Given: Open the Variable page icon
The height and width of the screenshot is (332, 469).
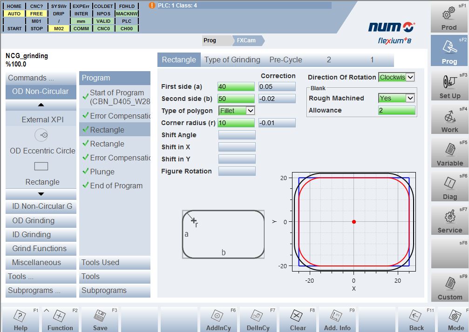Looking at the screenshot, I should 449,152.
